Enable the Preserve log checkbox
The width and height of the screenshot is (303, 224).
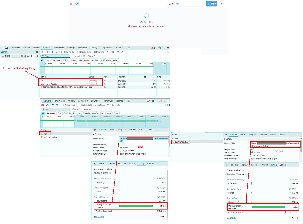point(62,52)
